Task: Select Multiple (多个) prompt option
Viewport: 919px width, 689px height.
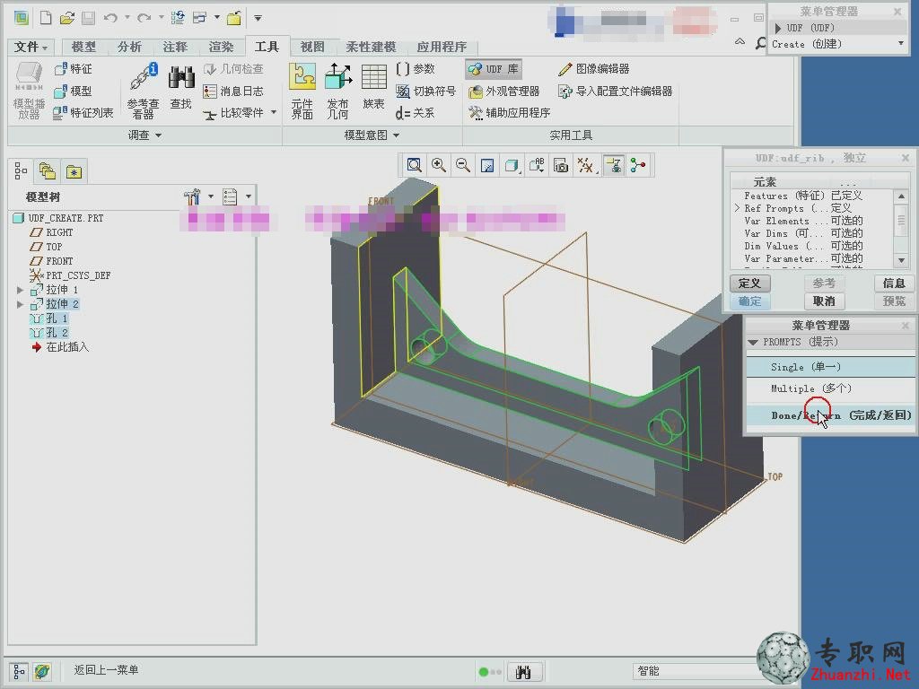Action: [830, 388]
